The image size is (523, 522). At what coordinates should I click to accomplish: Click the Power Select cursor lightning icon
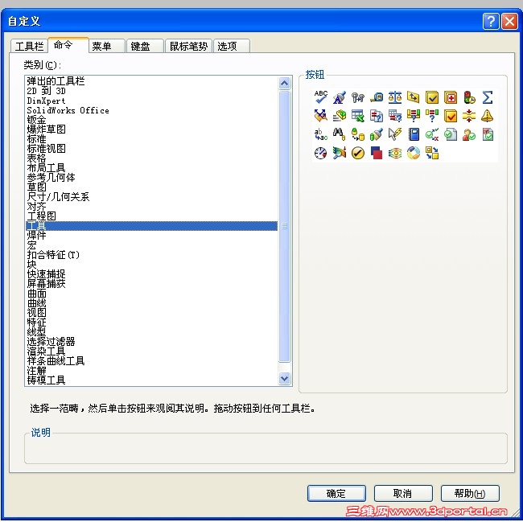pyautogui.click(x=395, y=134)
